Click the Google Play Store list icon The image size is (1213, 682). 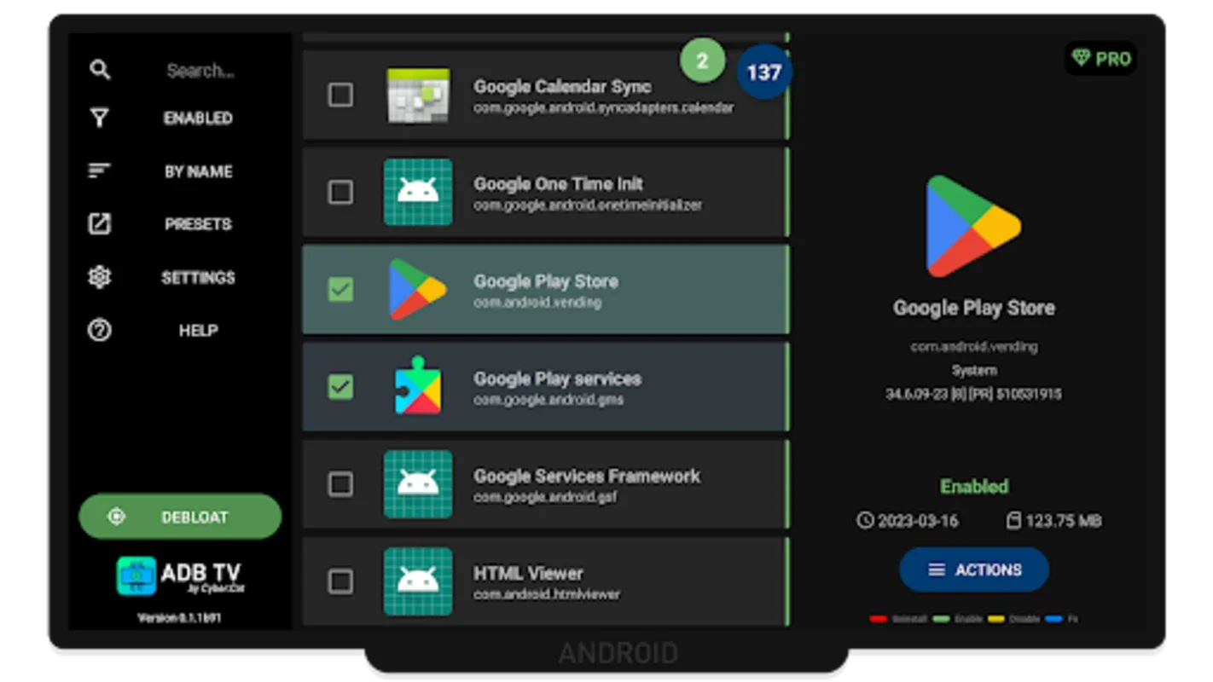click(418, 289)
